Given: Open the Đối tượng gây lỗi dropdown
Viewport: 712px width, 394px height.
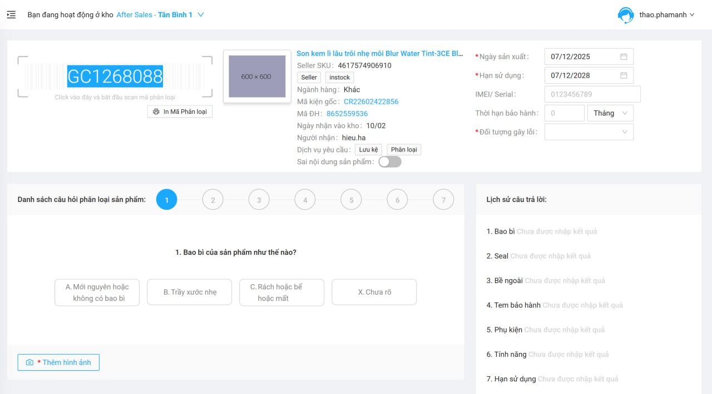Looking at the screenshot, I should 589,132.
